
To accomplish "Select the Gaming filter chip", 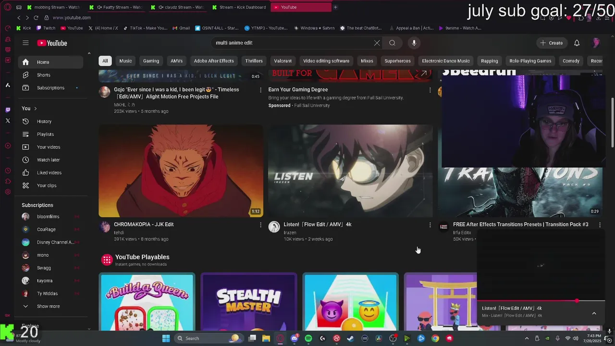I will tap(151, 61).
